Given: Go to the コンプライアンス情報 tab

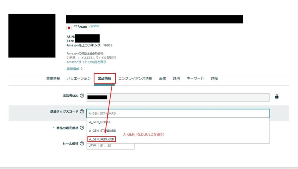Looking at the screenshot, I should click(x=135, y=79).
